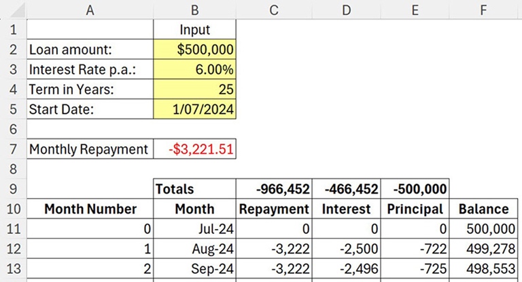The height and width of the screenshot is (282, 522).
Task: Select the Aug-24 month cell
Action: 195,249
